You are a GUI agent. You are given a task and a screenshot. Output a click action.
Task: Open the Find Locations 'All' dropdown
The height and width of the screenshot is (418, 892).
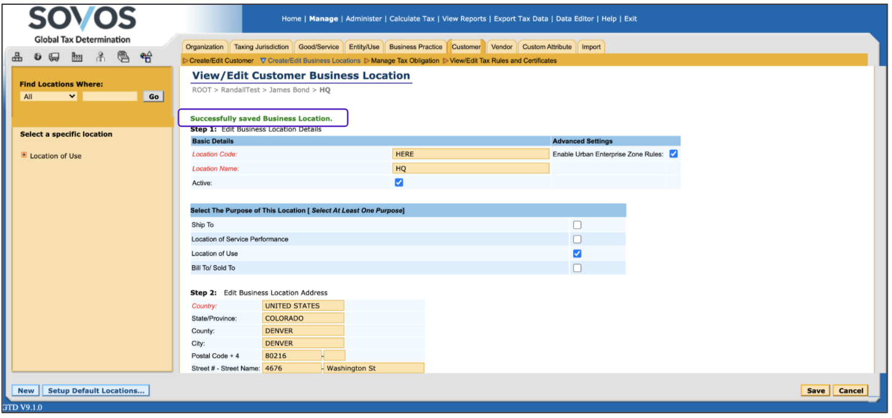[x=49, y=96]
